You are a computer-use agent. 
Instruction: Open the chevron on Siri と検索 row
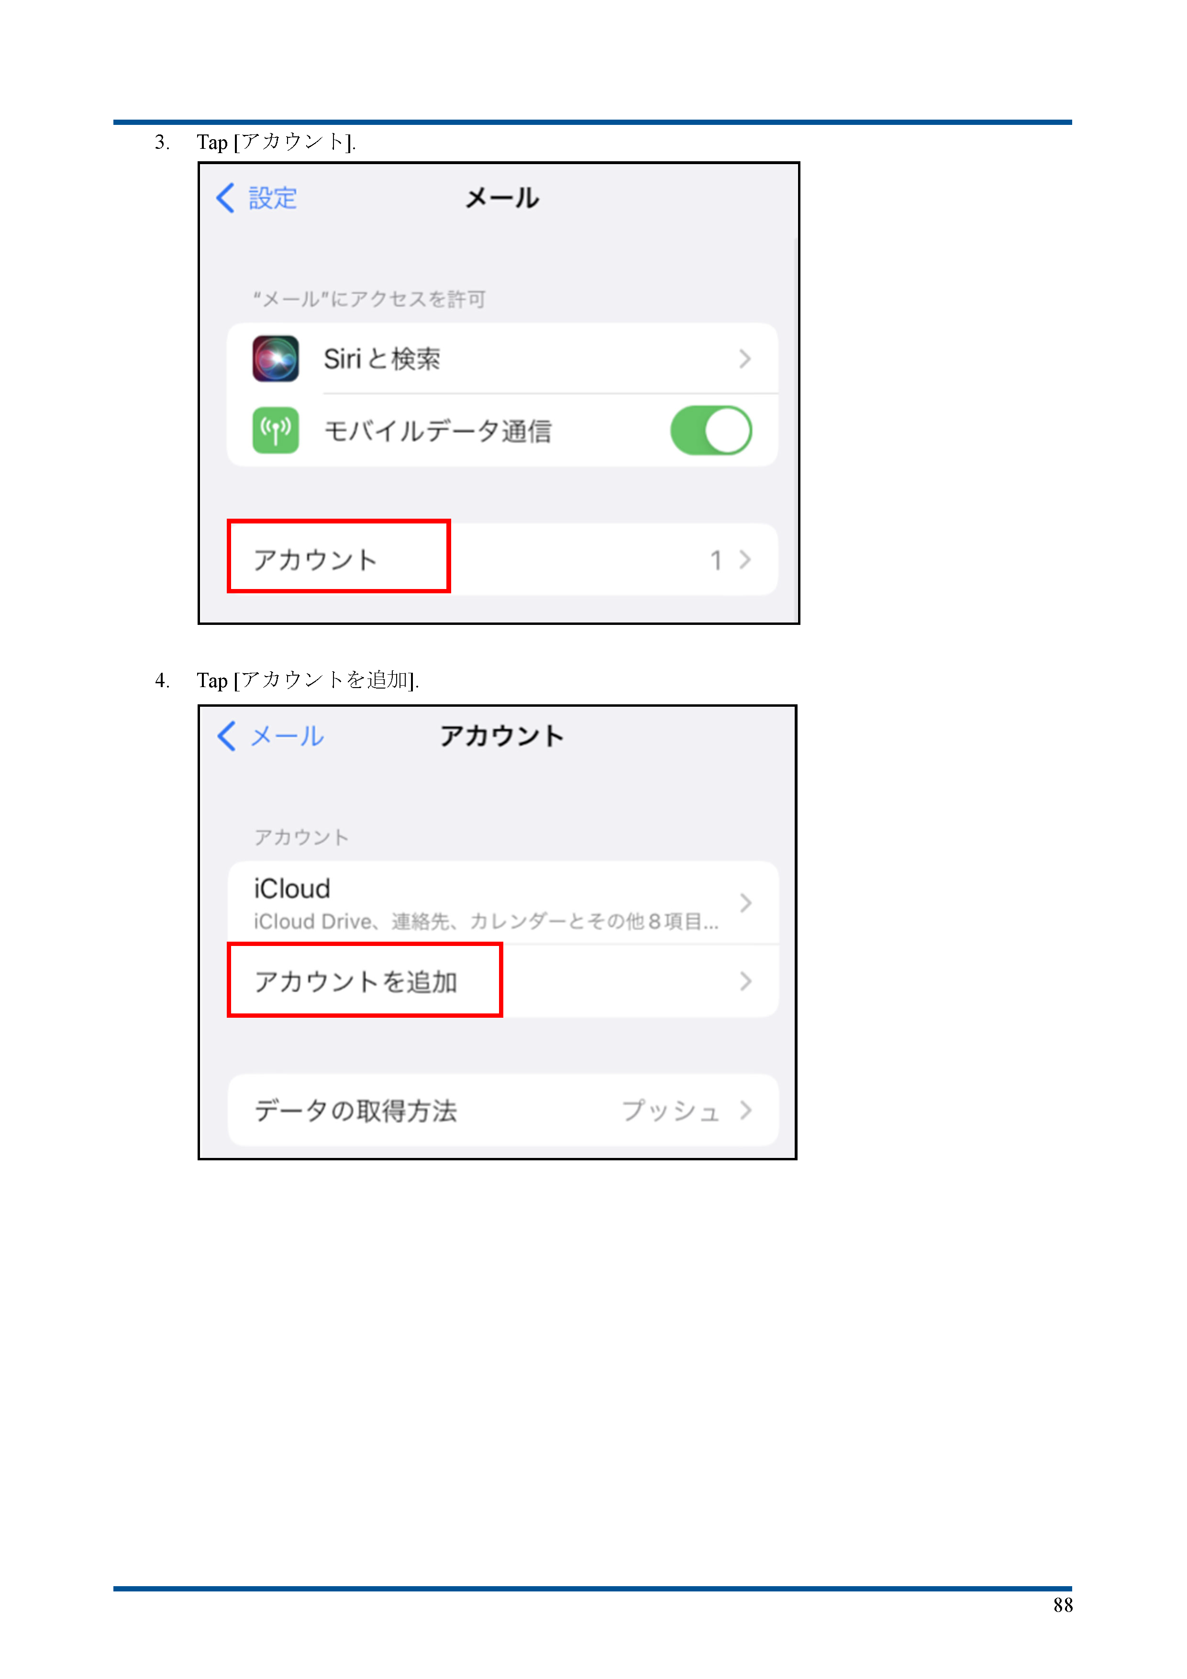click(744, 359)
